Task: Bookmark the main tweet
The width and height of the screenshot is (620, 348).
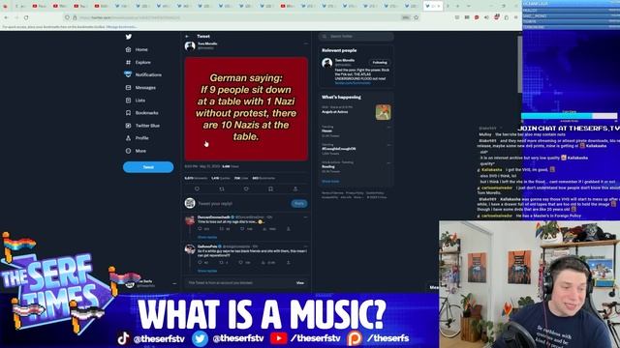Action: point(270,189)
